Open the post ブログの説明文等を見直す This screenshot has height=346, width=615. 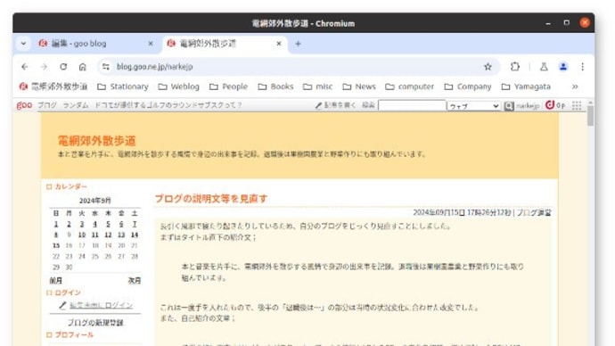point(211,199)
